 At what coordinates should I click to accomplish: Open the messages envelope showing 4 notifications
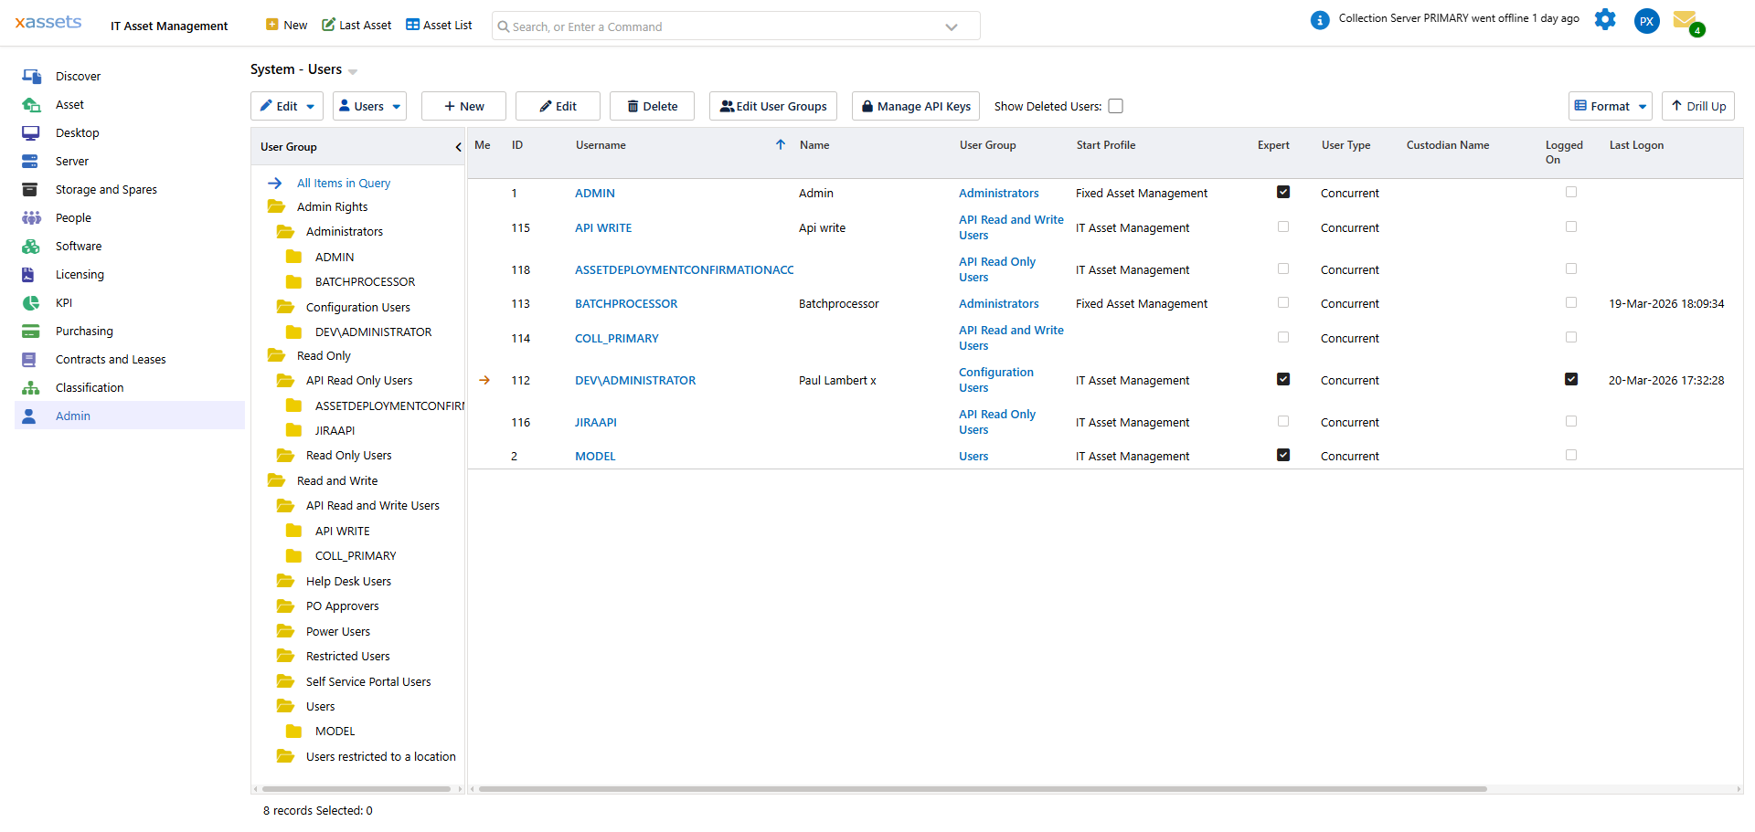(x=1687, y=19)
